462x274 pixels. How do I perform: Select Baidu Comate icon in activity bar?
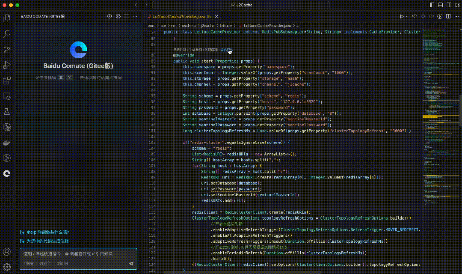pyautogui.click(x=7, y=173)
